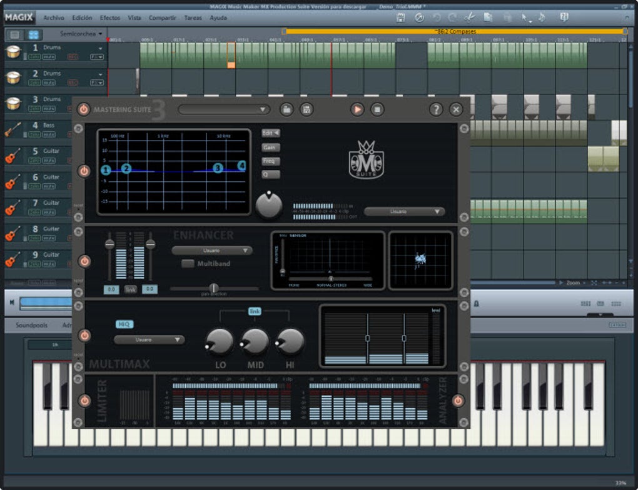
Task: Open the equalizer Usuario preset dropdown
Action: (403, 211)
